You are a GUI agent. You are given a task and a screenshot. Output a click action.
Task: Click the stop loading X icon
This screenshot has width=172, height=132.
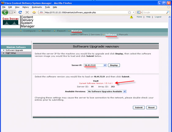(x=27, y=12)
